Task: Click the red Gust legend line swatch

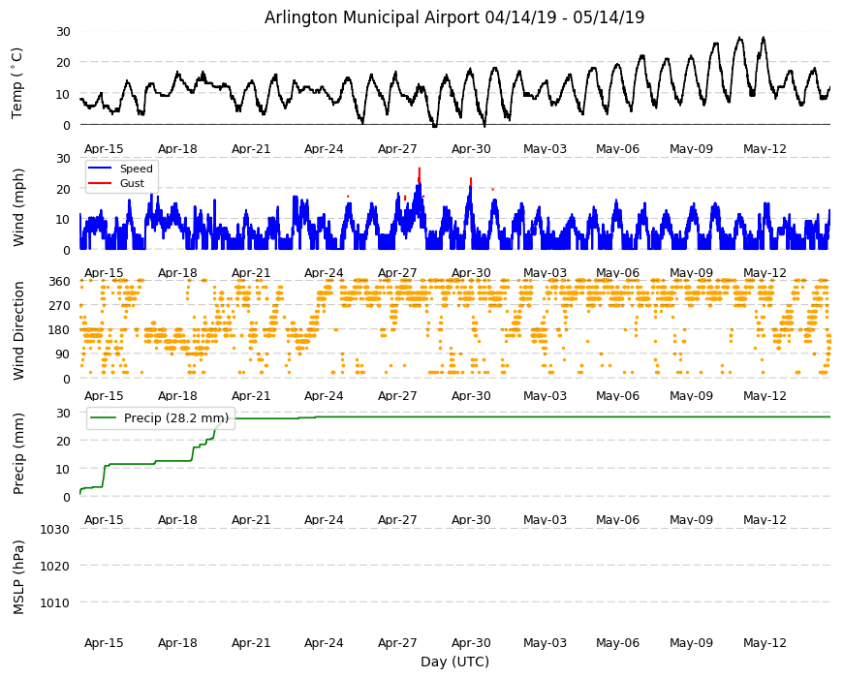Action: click(x=100, y=183)
